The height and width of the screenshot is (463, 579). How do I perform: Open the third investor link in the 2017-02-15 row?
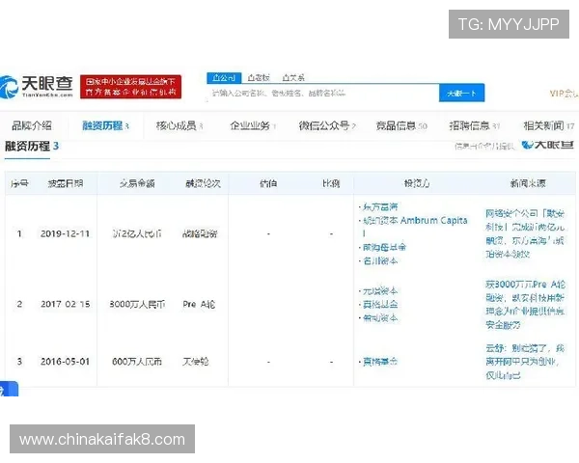click(x=380, y=318)
